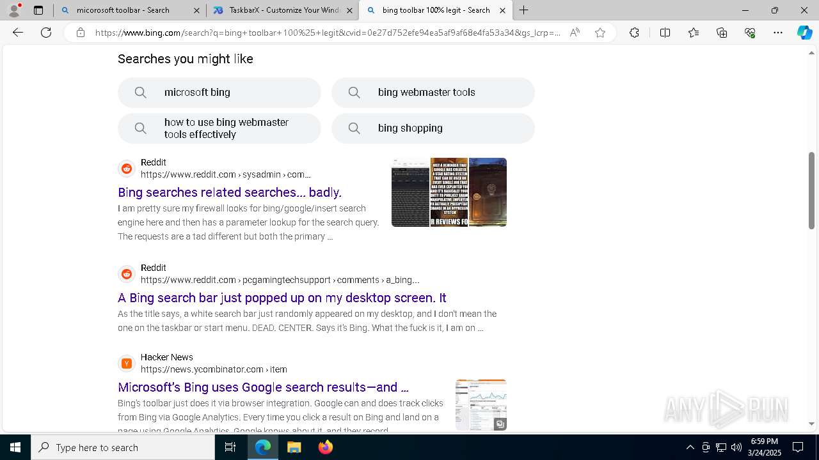Close the bing toolbar 100% legit tab

502,10
